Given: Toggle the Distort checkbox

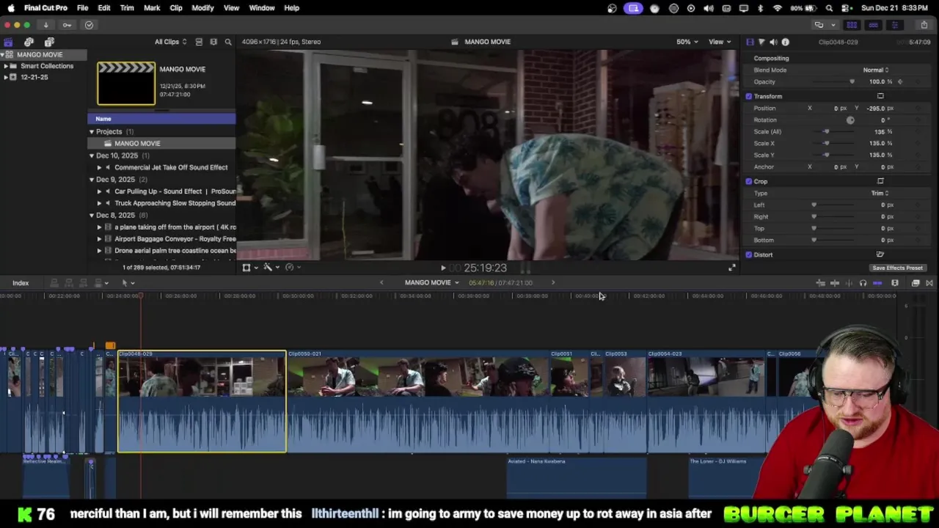Looking at the screenshot, I should click(748, 254).
